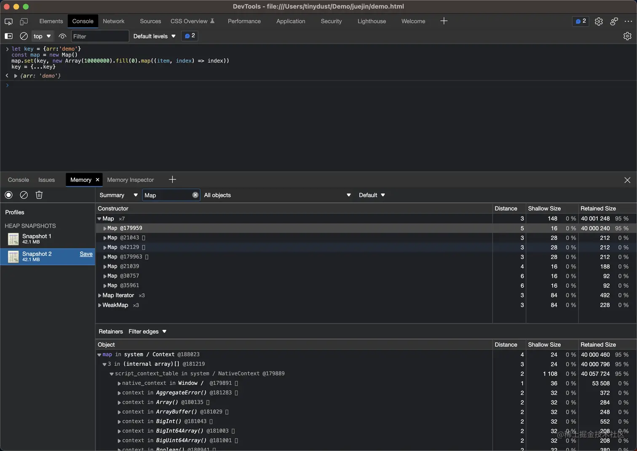637x451 pixels.
Task: Open the Default grouping dropdown
Action: (372, 195)
